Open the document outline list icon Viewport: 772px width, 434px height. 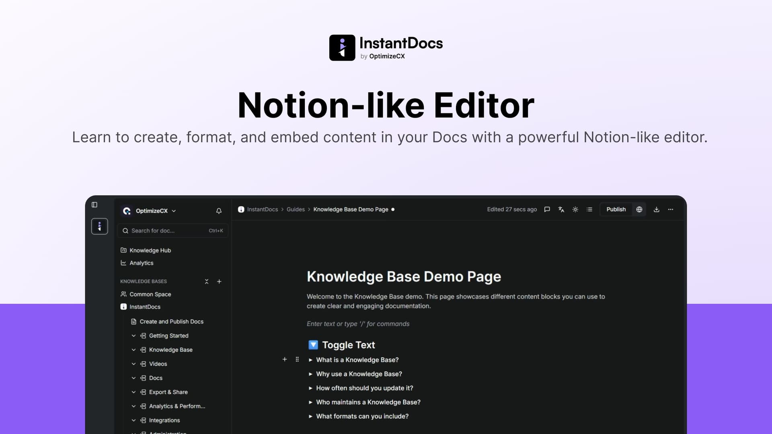tap(589, 209)
